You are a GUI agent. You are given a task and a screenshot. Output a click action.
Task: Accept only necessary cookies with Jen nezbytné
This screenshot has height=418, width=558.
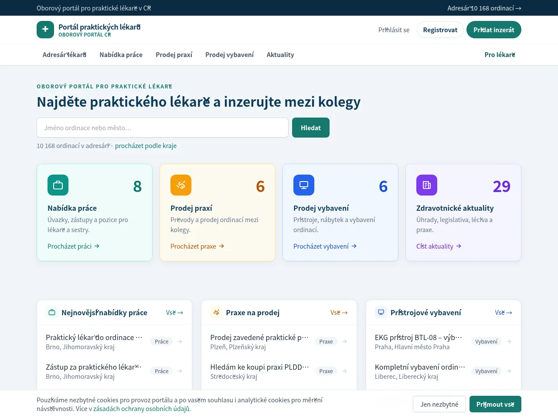point(439,404)
